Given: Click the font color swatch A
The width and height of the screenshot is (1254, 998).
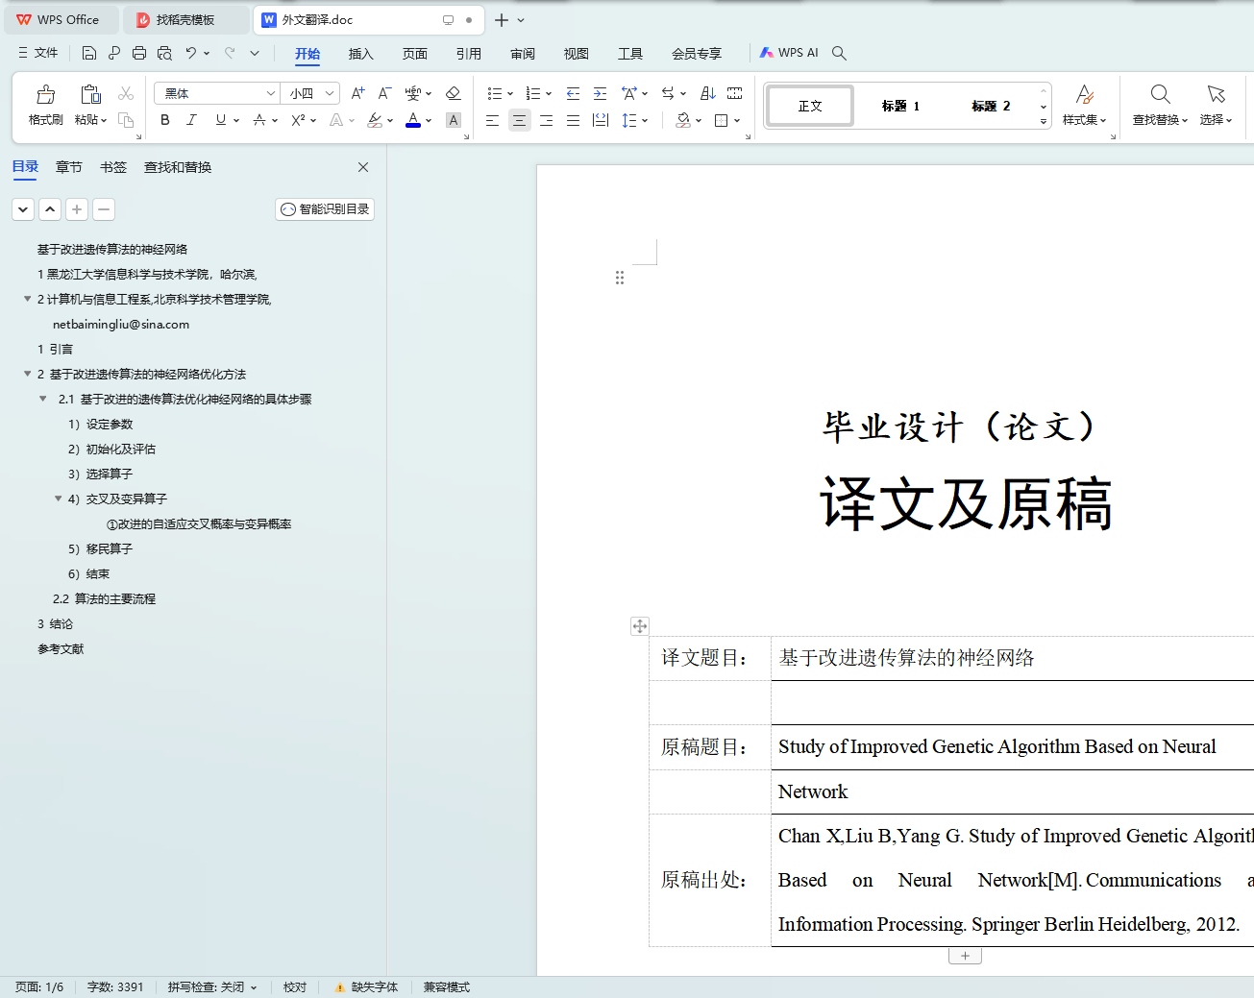Looking at the screenshot, I should point(413,120).
